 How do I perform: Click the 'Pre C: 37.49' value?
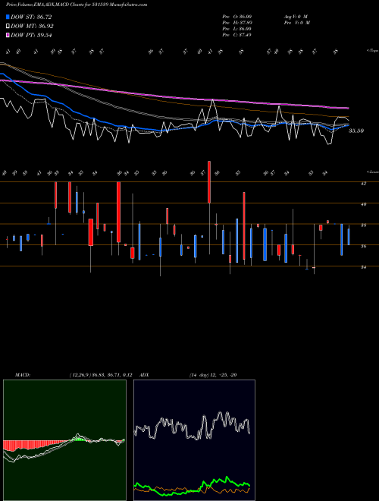[237, 35]
